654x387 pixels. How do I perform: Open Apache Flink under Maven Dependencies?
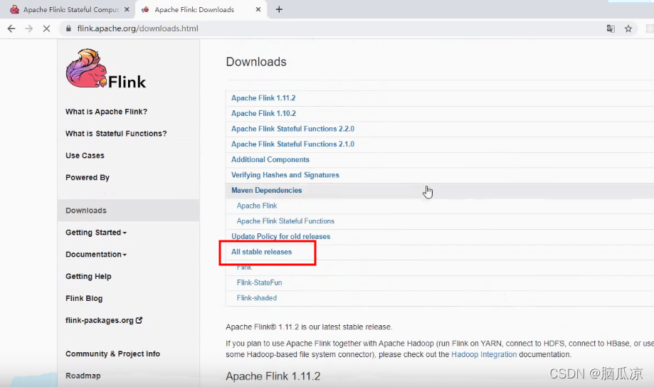[x=257, y=206]
